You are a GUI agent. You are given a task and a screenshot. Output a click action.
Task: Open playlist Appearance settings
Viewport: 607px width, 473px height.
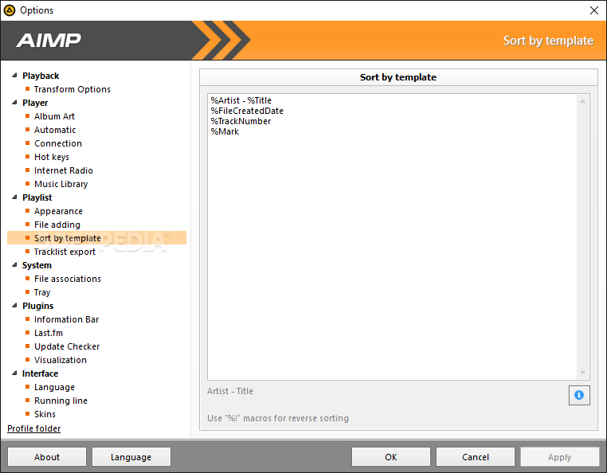point(58,211)
